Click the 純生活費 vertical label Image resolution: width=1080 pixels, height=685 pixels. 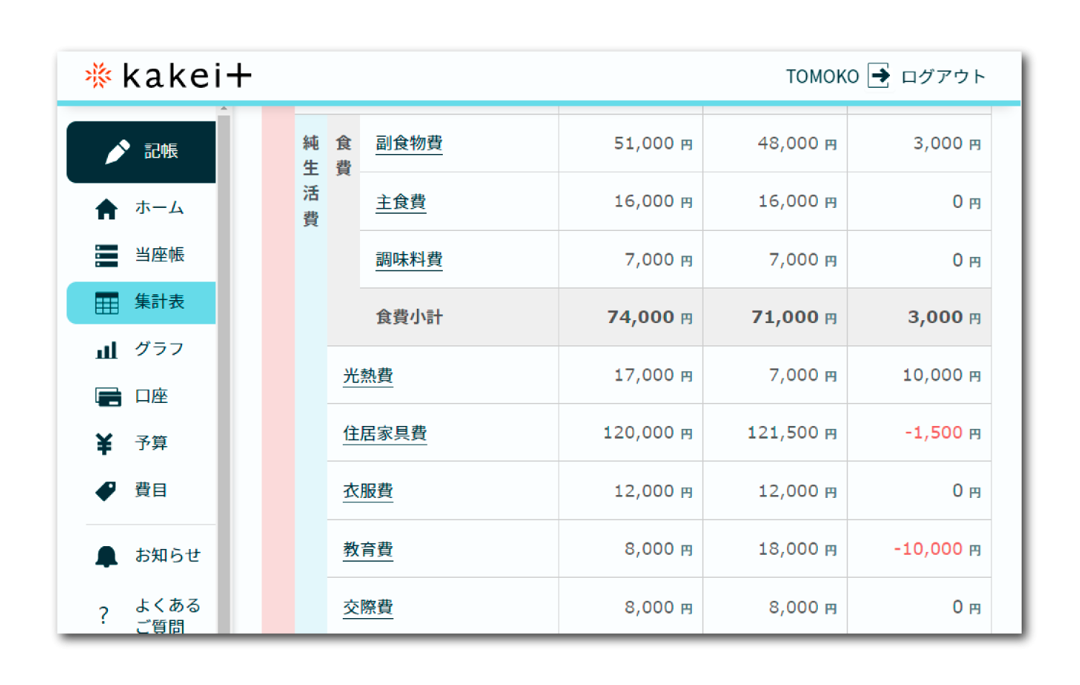[311, 181]
